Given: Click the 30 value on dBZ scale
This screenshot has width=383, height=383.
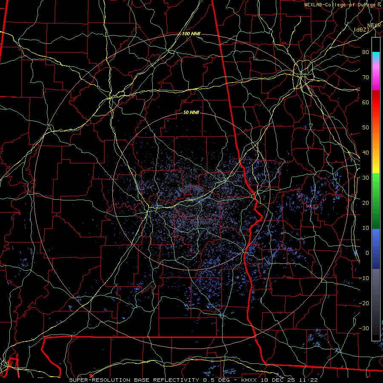Looking at the screenshot, I should pos(366,177).
